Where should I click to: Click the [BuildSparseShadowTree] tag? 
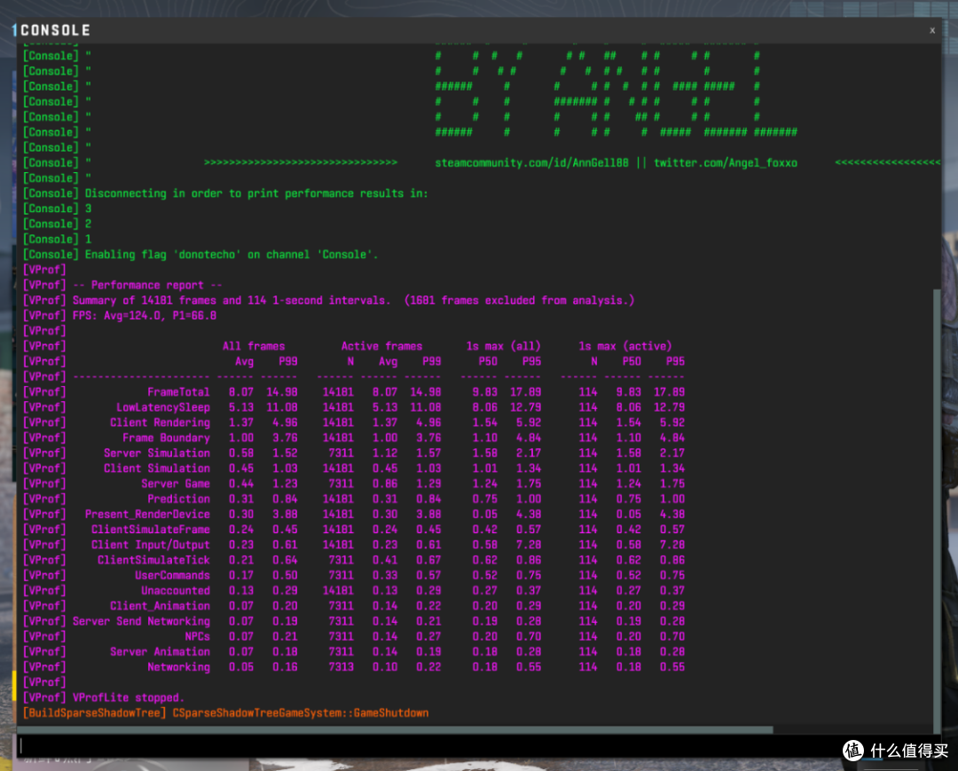pyautogui.click(x=95, y=713)
